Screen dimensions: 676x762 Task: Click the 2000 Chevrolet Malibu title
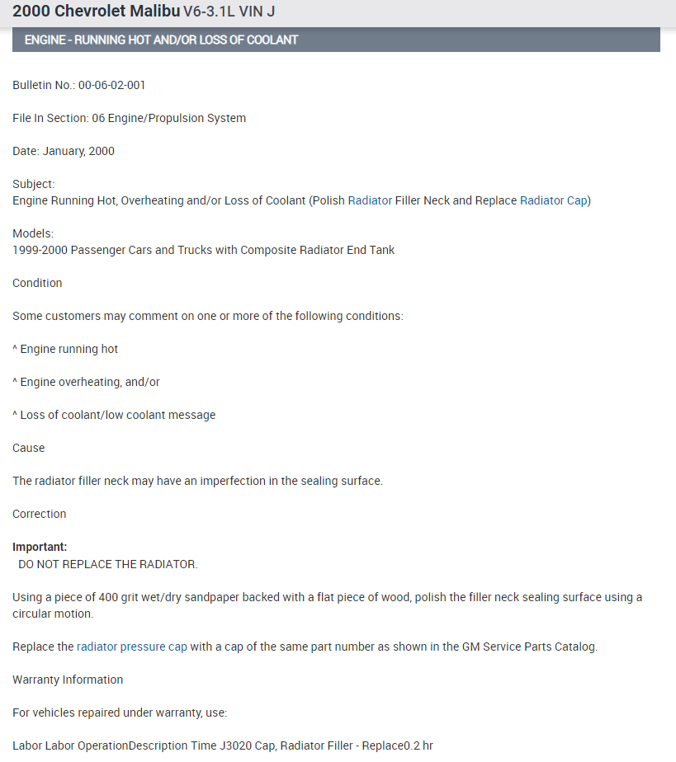tap(97, 12)
